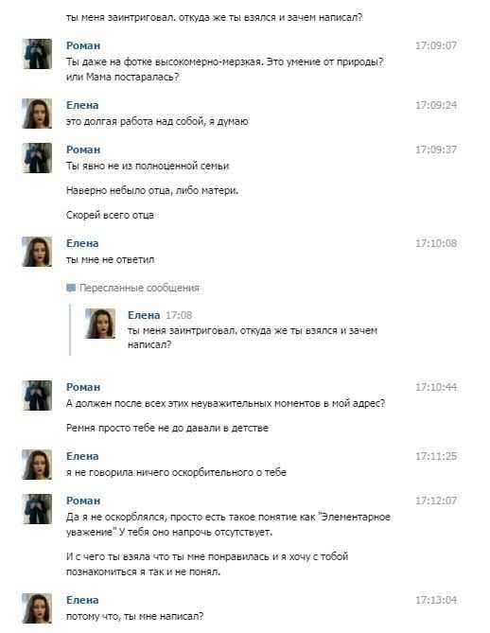
Task: Select the message "Скорей всего отца"
Action: point(110,215)
